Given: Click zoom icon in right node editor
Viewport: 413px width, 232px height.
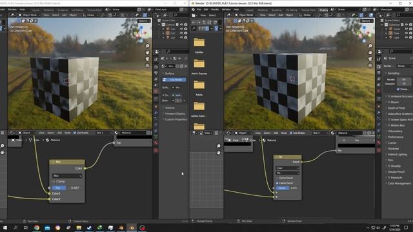Looking at the screenshot, I should coord(219,146).
